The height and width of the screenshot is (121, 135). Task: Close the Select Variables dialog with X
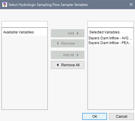coord(131,4)
